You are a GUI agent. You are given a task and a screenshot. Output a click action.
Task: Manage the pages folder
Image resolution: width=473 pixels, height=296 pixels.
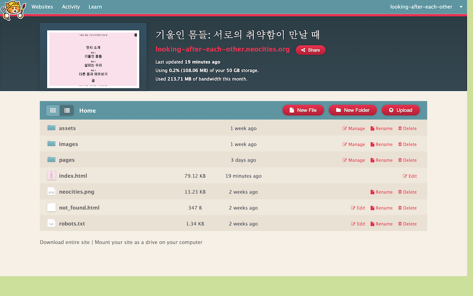[353, 160]
